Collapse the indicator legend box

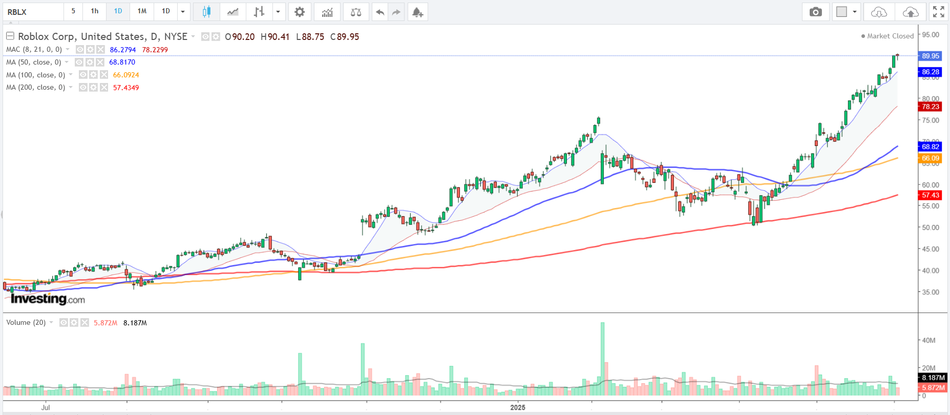[10, 36]
